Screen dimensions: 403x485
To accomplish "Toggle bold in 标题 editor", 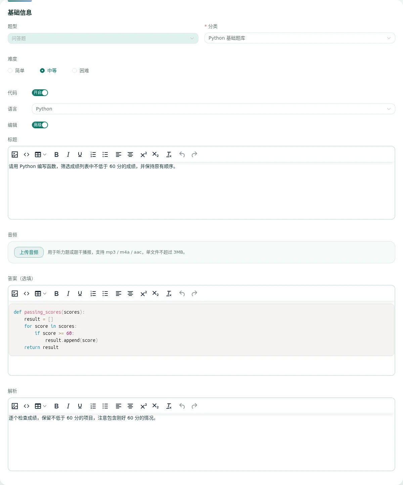I will 56,155.
